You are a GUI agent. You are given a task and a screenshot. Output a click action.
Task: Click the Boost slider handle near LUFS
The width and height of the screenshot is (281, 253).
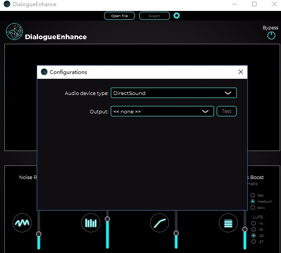tap(245, 229)
